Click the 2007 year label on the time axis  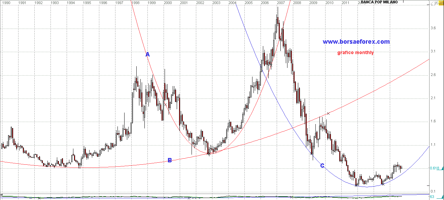pos(281,3)
